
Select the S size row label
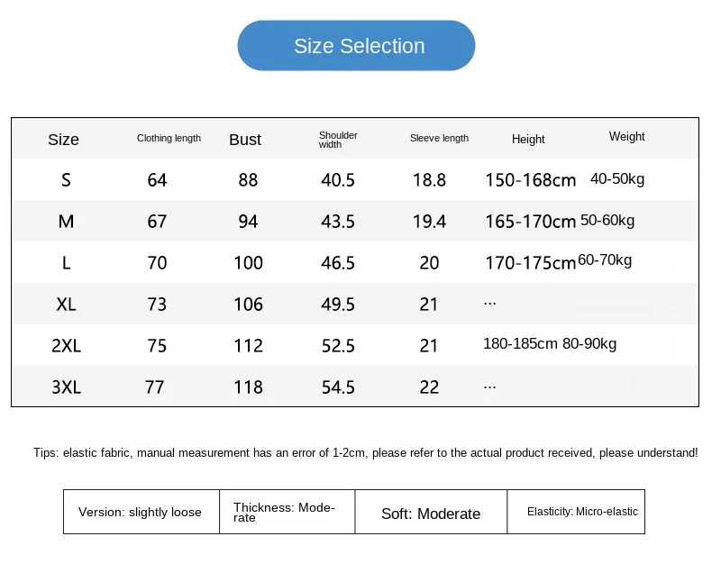66,180
